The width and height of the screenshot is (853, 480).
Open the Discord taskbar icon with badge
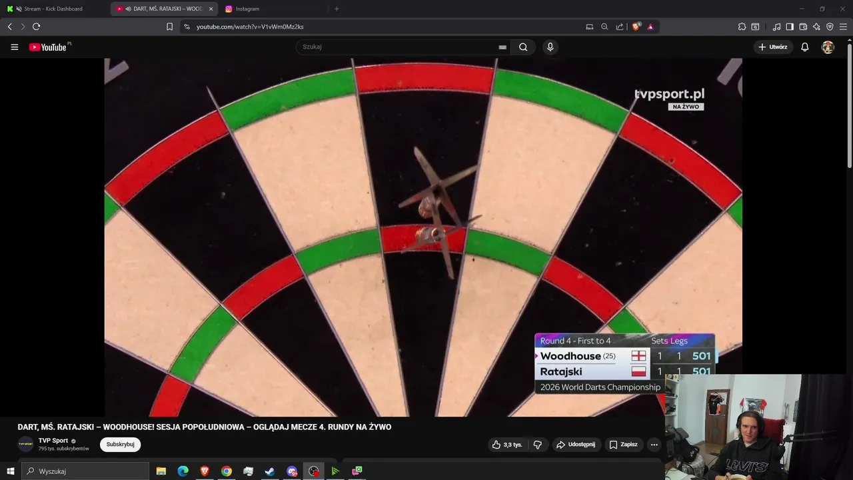[292, 471]
